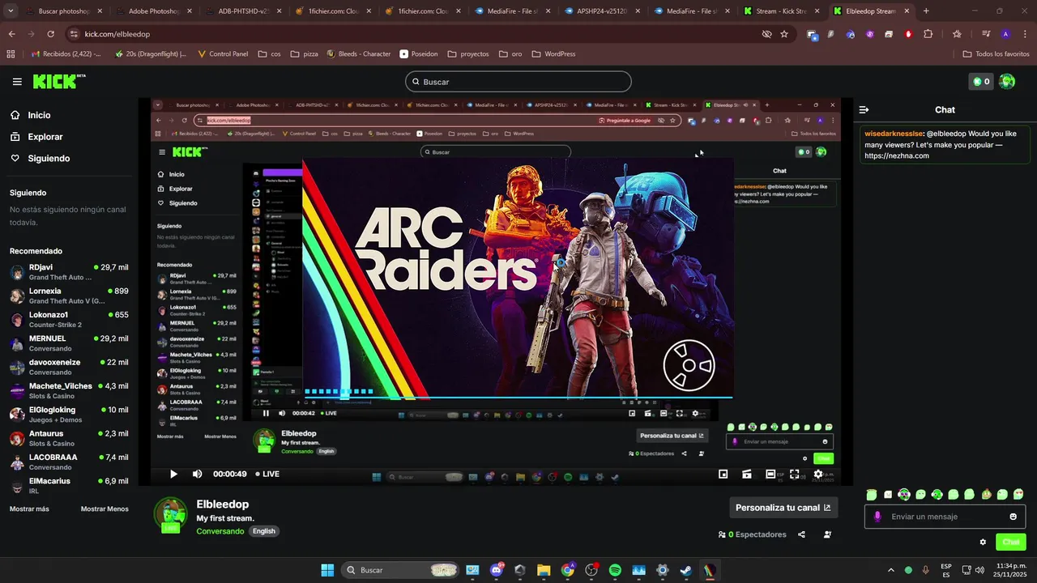Click the green Chat send button
Viewport: 1037px width, 583px height.
[x=1010, y=543]
